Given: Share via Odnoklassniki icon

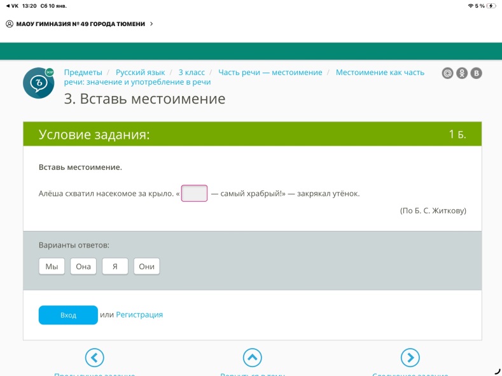Looking at the screenshot, I should click(x=462, y=73).
